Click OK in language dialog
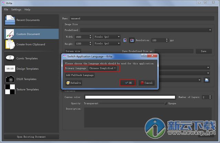Viewport: 220px width, 143px height. (x=128, y=83)
